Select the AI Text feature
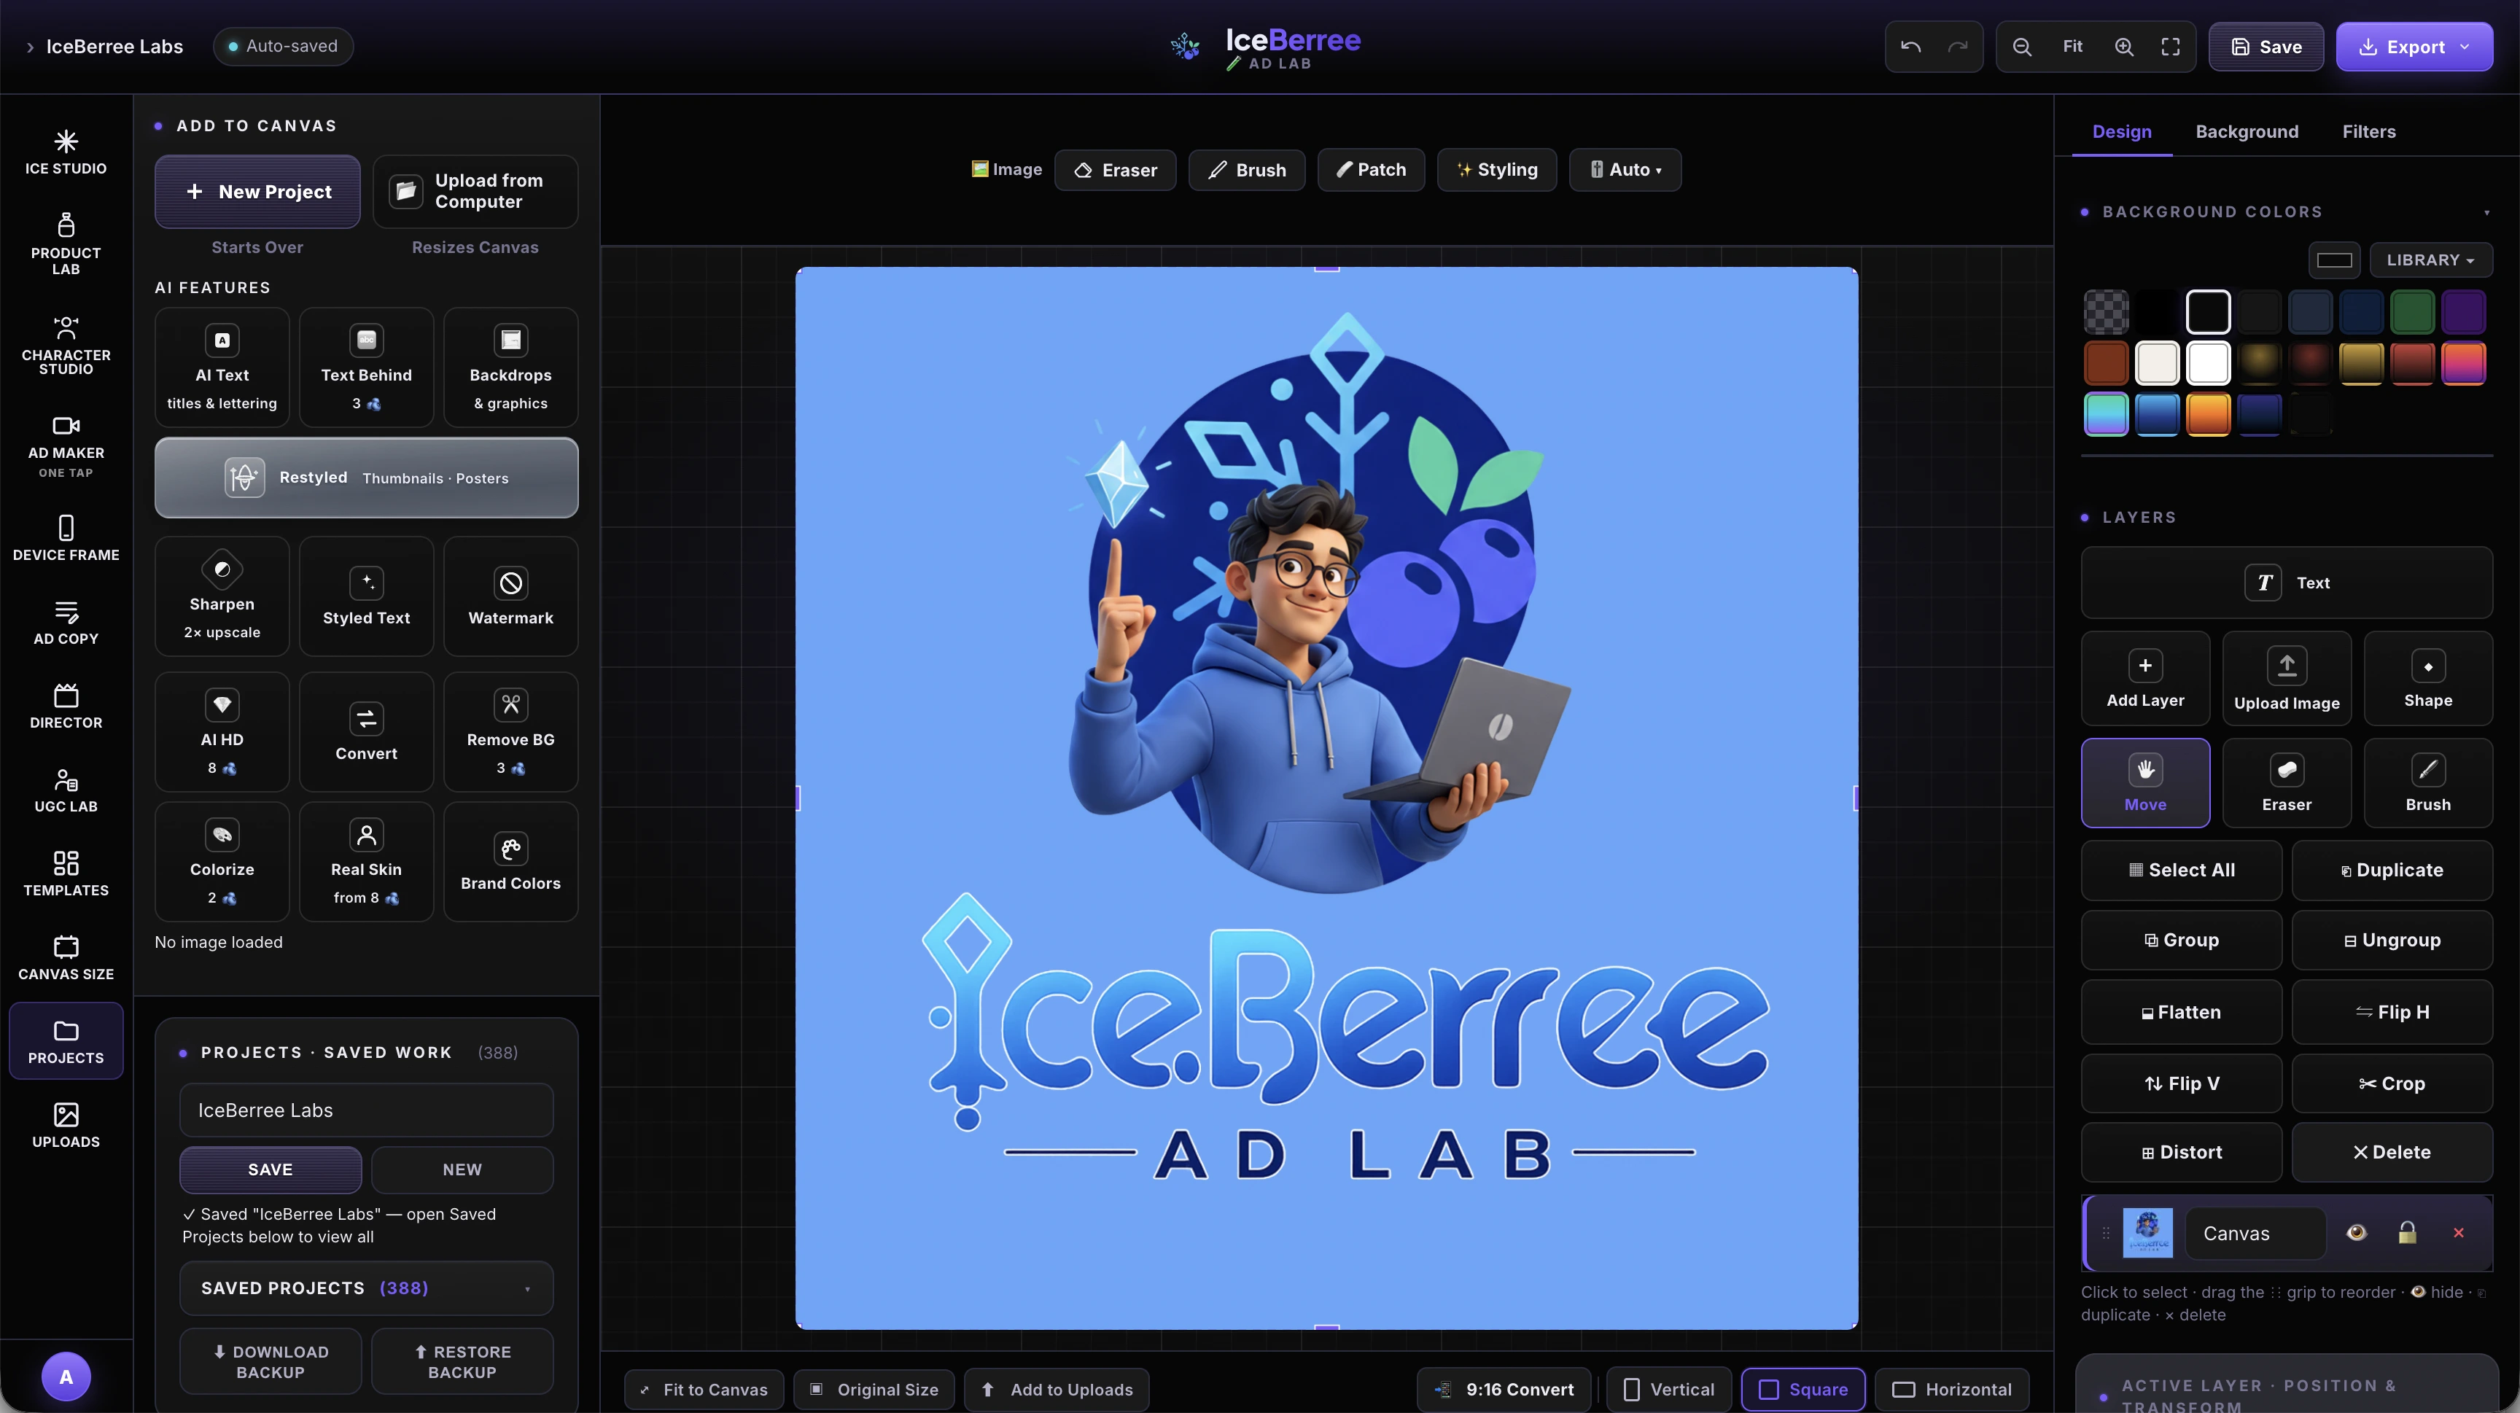Image resolution: width=2520 pixels, height=1413 pixels. point(222,367)
